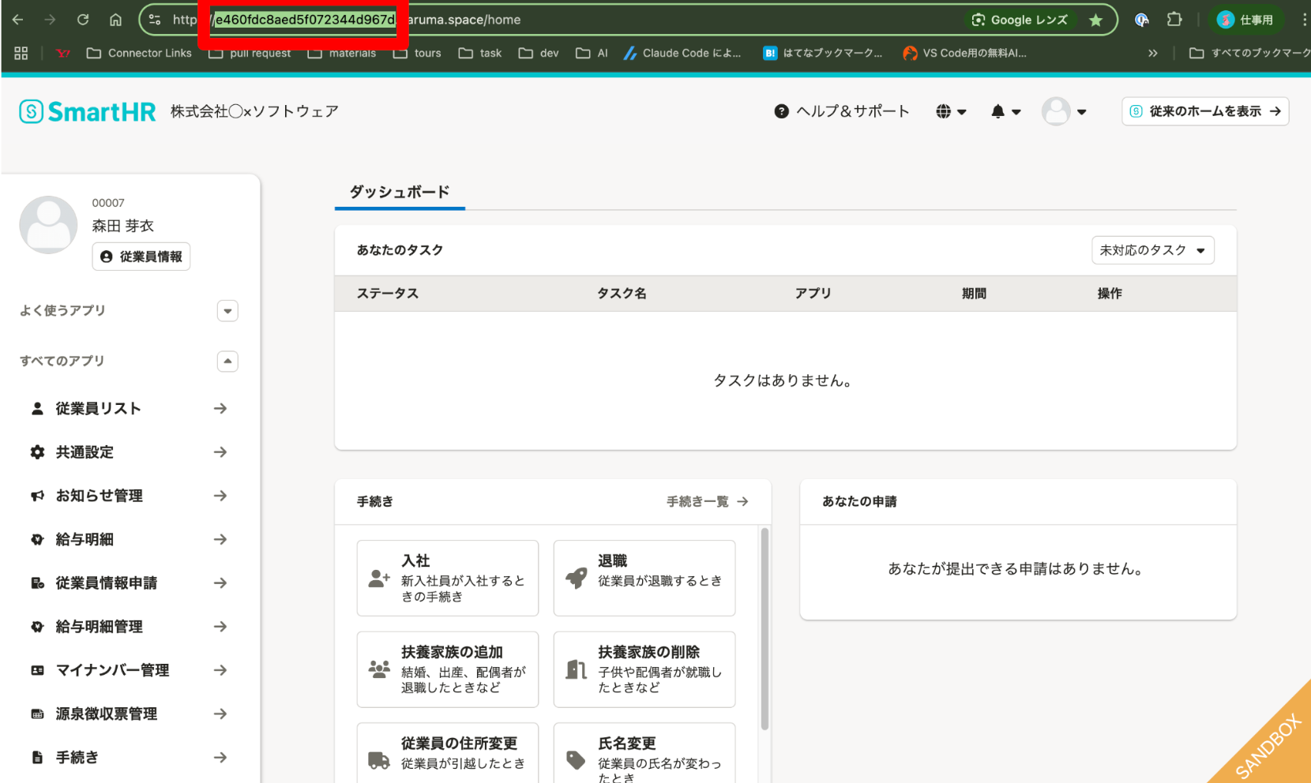Collapse the すべてのアプリ section
Screen dimensions: 1311x783
point(227,362)
